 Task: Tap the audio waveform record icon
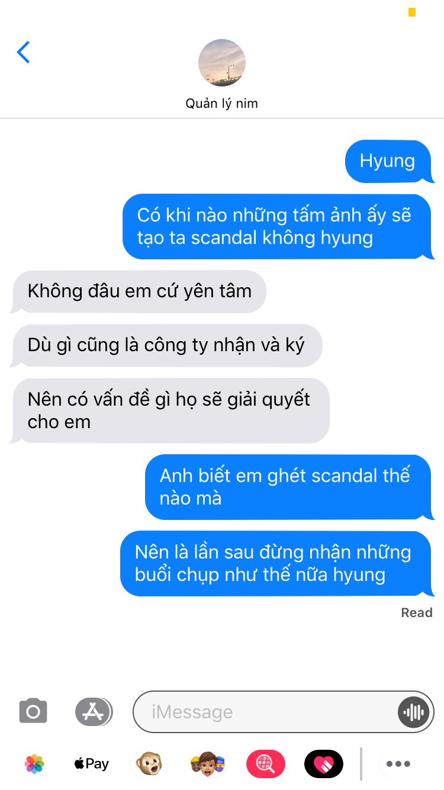tap(413, 712)
